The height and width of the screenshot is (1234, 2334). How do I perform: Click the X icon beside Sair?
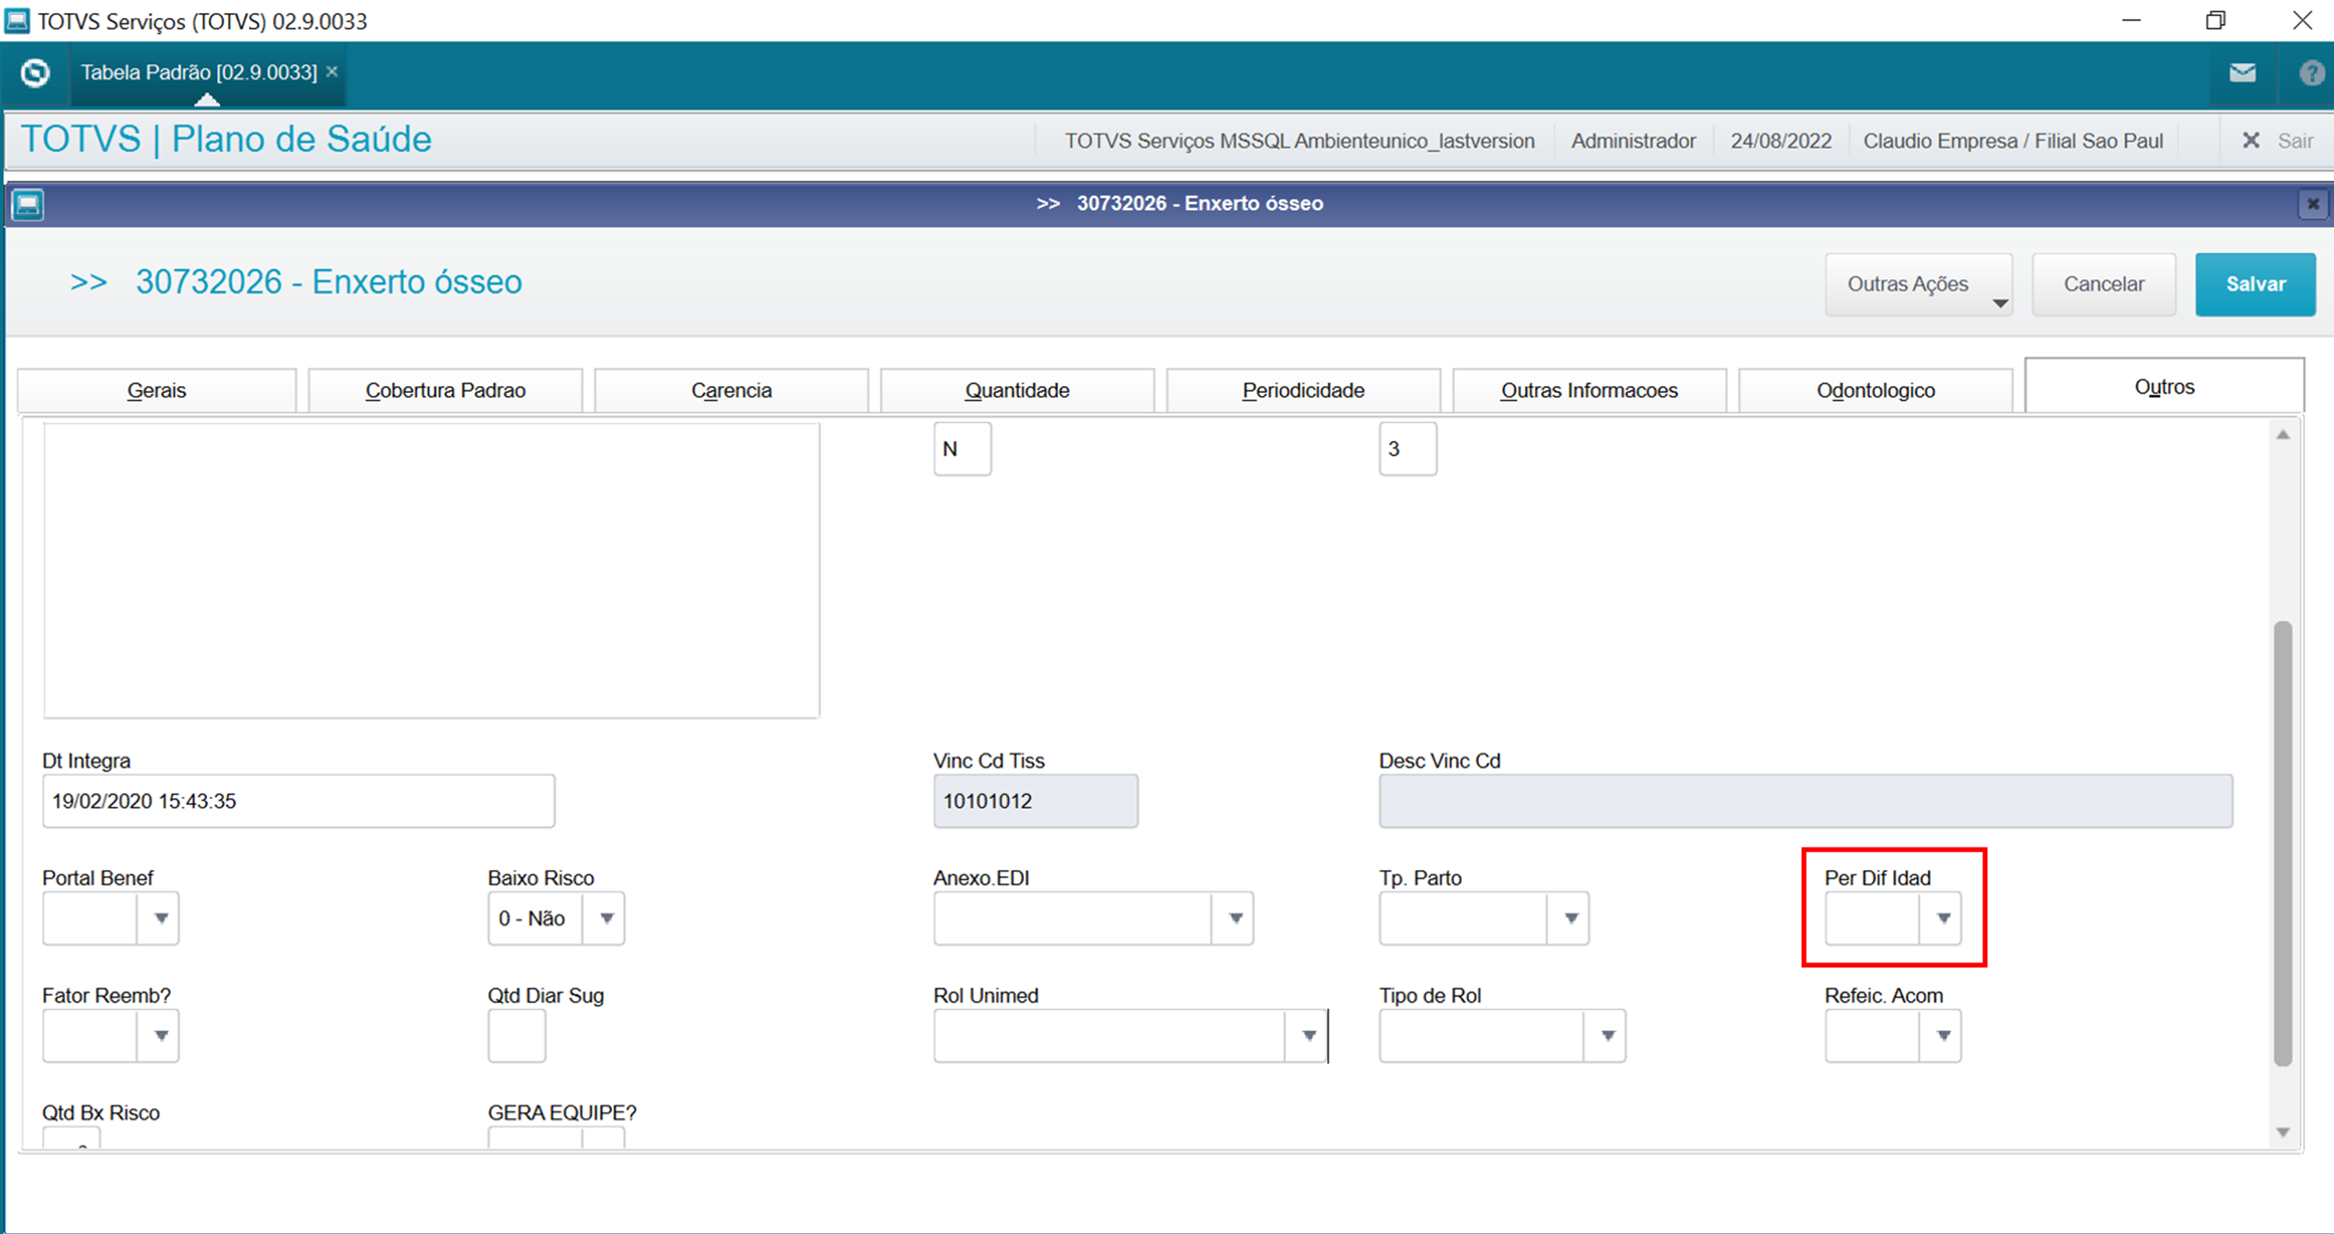click(2251, 140)
